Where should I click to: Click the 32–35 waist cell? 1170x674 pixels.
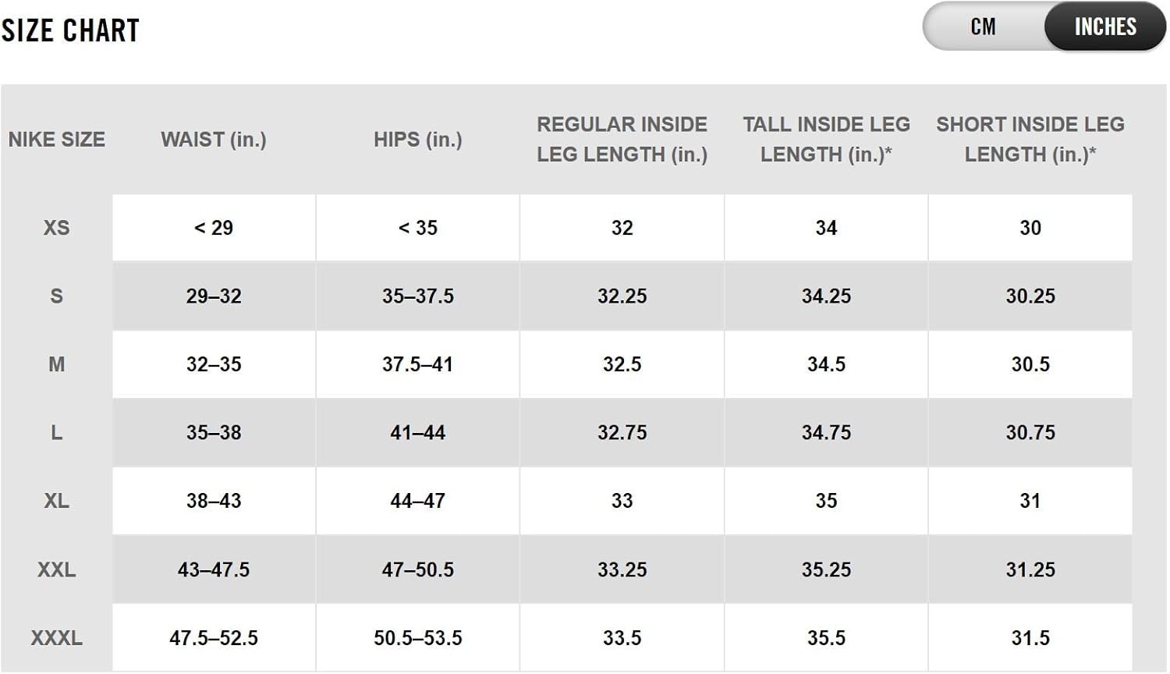(214, 364)
